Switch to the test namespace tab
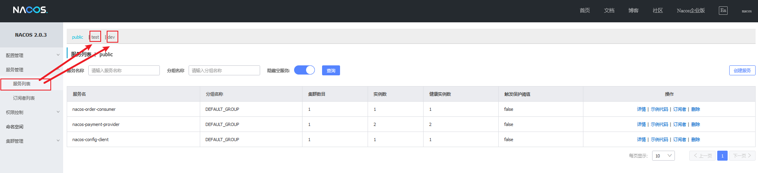Viewport: 758px width, 173px height. tap(95, 37)
